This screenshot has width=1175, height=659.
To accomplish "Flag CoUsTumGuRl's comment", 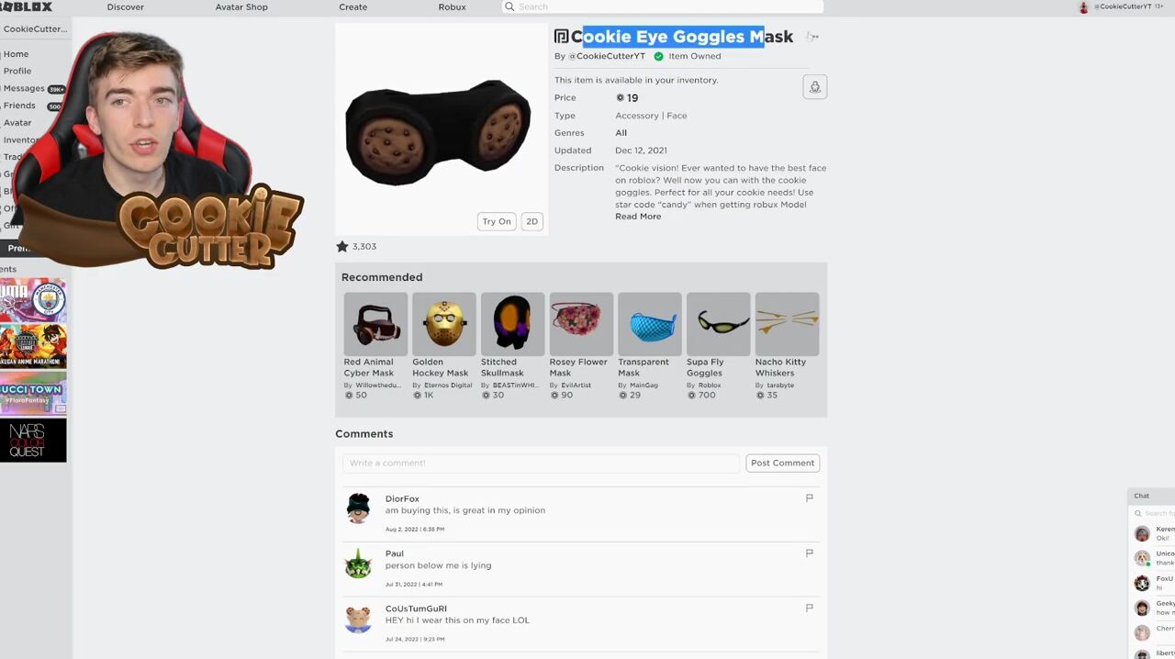I will (x=809, y=608).
